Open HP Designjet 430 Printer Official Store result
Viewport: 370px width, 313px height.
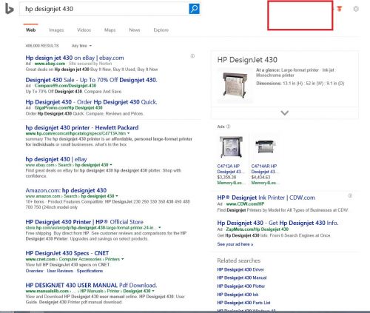84,222
